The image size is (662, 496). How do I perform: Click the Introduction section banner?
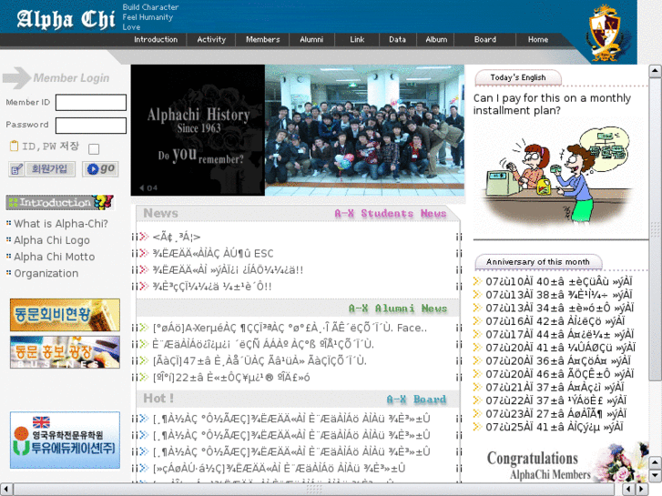[59, 203]
